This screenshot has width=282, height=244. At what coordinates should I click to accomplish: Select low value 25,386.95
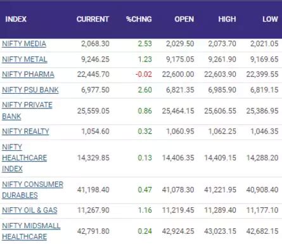point(262,111)
